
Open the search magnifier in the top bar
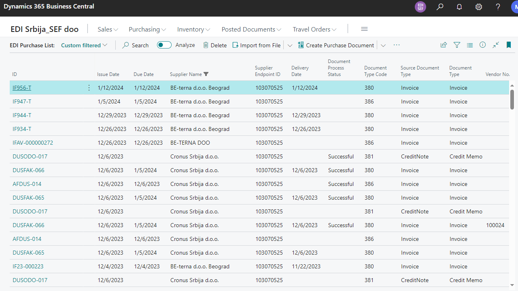tap(440, 7)
